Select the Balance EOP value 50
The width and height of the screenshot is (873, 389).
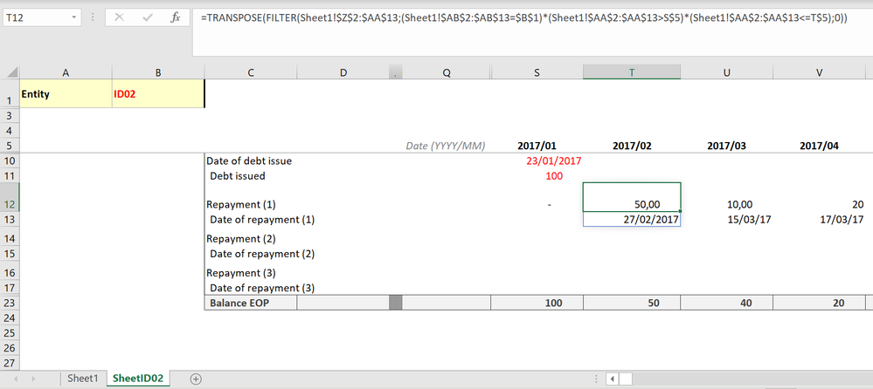click(631, 303)
